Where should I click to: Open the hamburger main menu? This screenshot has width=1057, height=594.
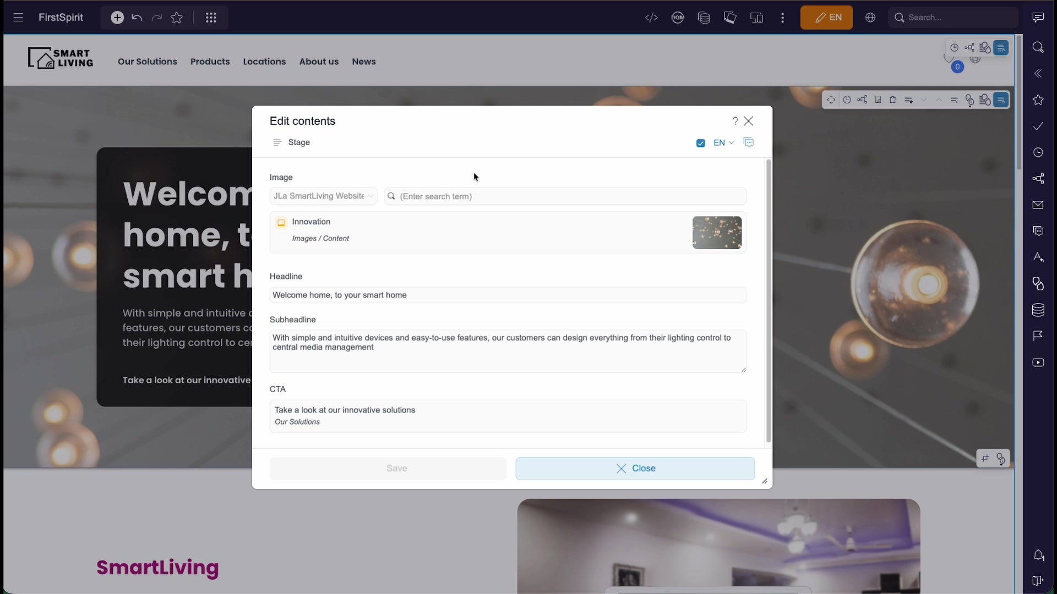coord(18,18)
